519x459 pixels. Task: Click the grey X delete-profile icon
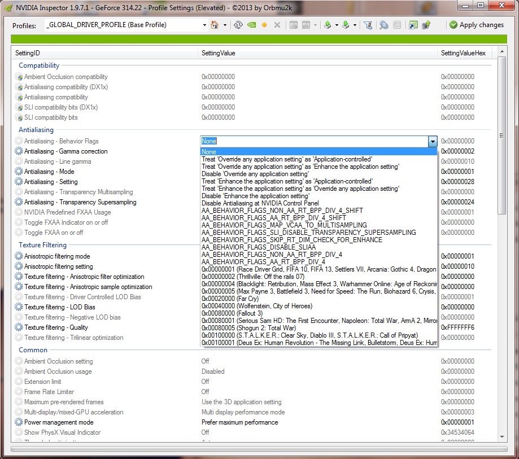[x=277, y=25]
